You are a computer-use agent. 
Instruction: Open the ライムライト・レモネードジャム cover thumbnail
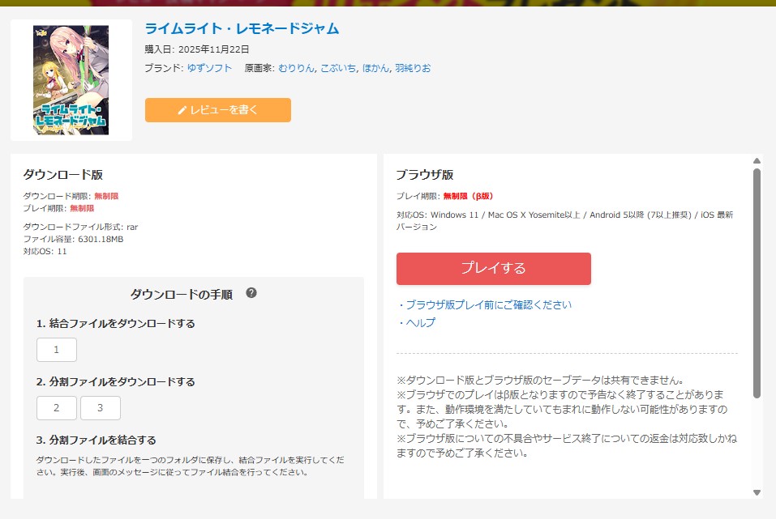click(71, 80)
